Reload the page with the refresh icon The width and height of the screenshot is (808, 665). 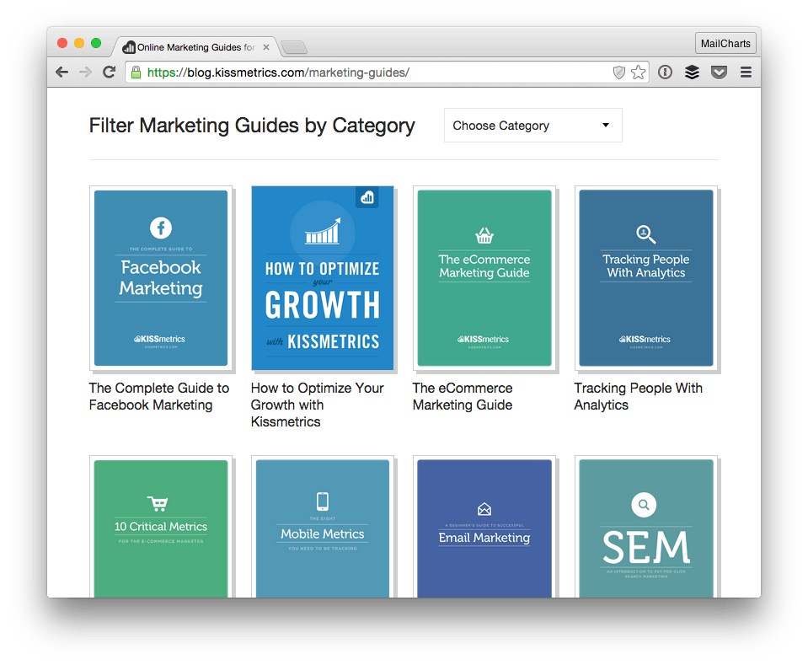109,72
